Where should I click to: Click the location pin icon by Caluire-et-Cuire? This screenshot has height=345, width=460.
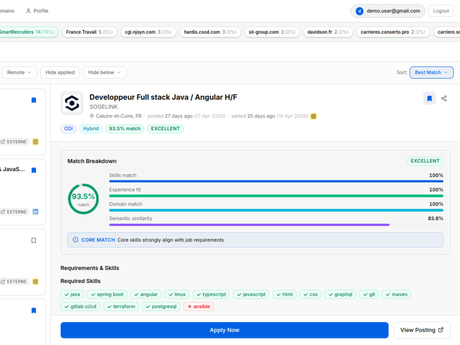tap(92, 116)
